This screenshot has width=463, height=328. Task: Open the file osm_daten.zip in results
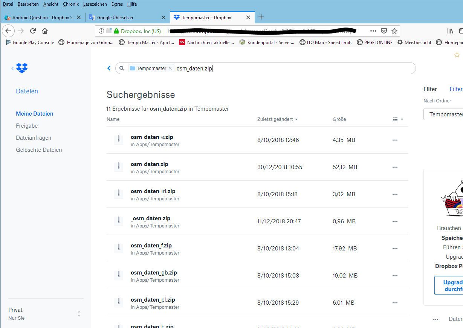click(150, 164)
